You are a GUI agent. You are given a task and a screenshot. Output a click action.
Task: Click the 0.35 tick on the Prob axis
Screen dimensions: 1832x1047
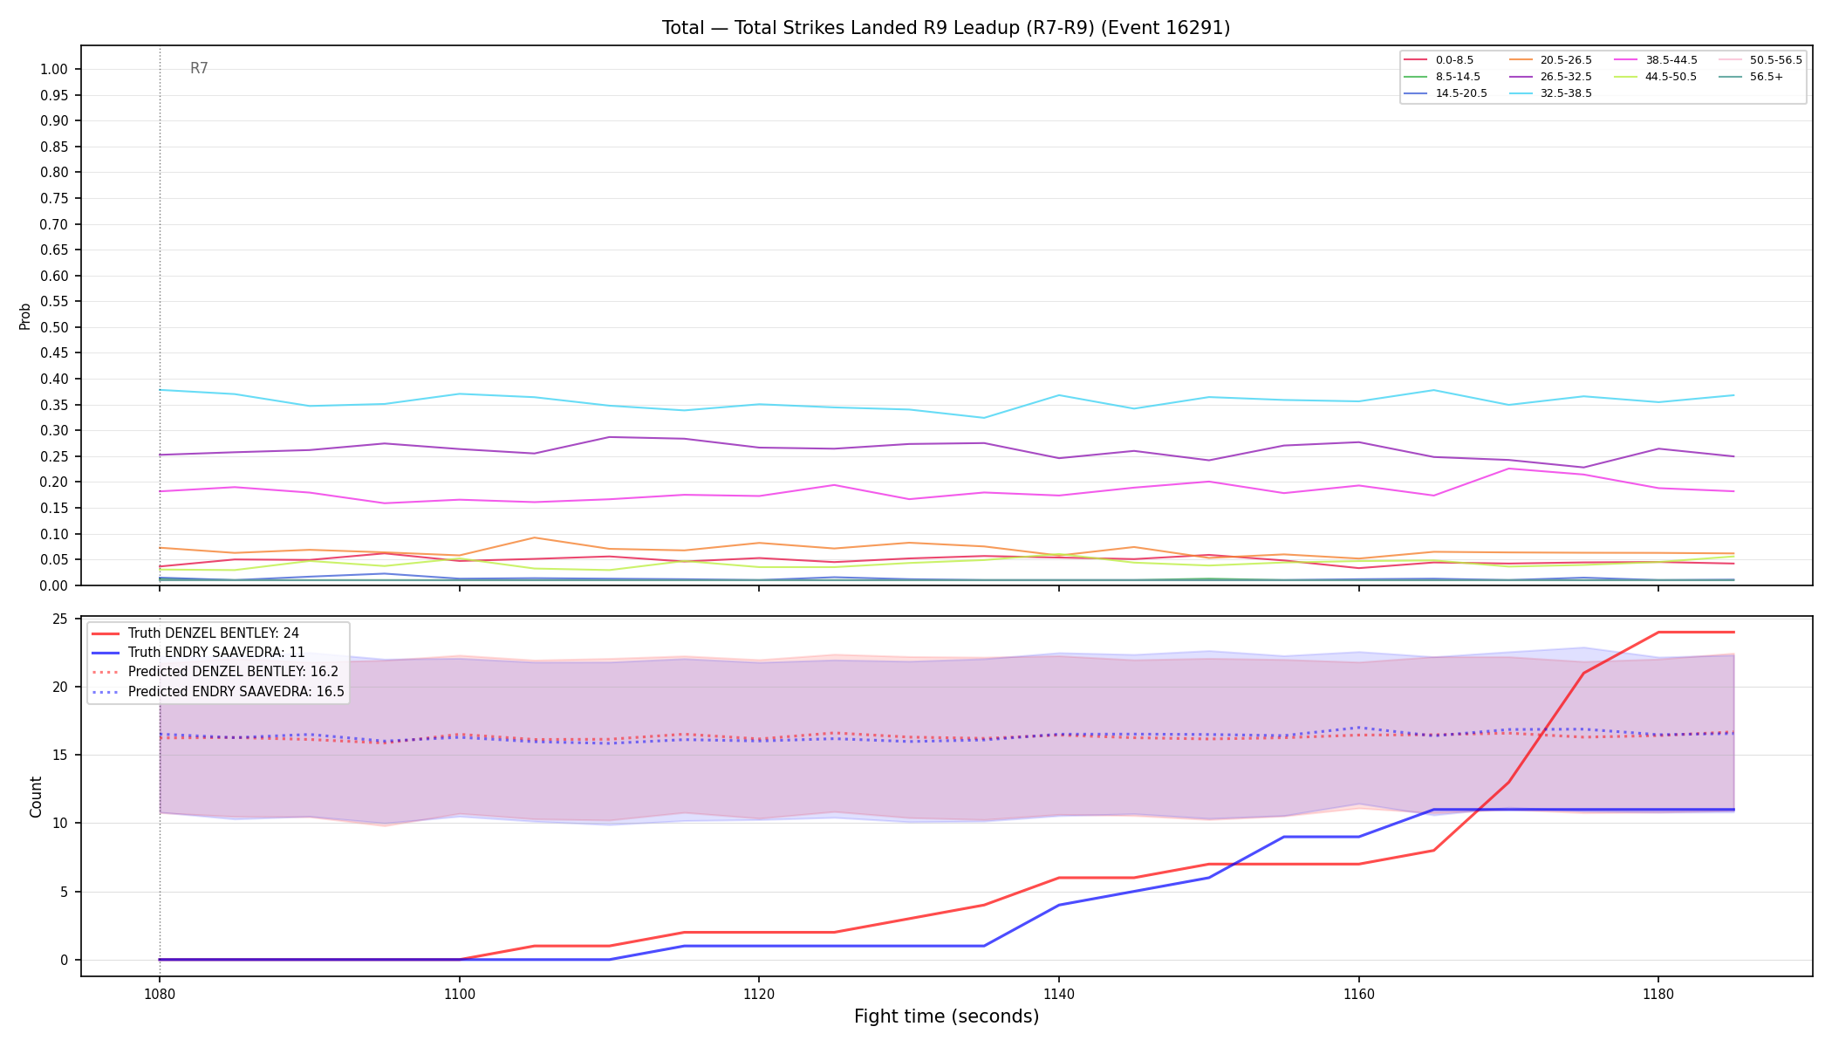pyautogui.click(x=52, y=405)
